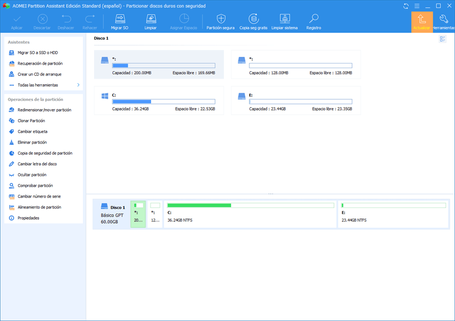The height and width of the screenshot is (321, 455).
Task: Launch Limpiar sistema tool
Action: click(x=284, y=22)
